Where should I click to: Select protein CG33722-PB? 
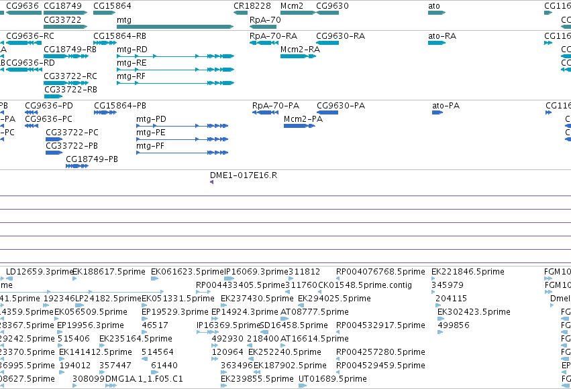(x=54, y=153)
